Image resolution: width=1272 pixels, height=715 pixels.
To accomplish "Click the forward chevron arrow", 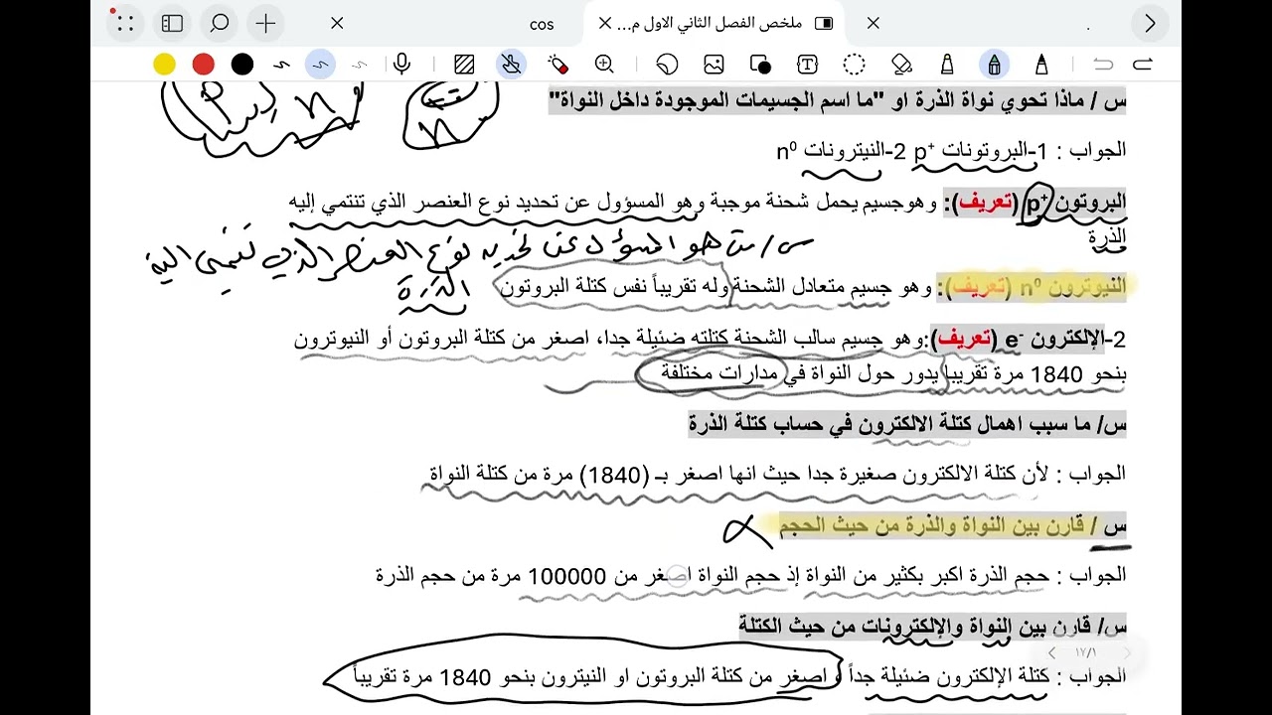I will point(1150,24).
